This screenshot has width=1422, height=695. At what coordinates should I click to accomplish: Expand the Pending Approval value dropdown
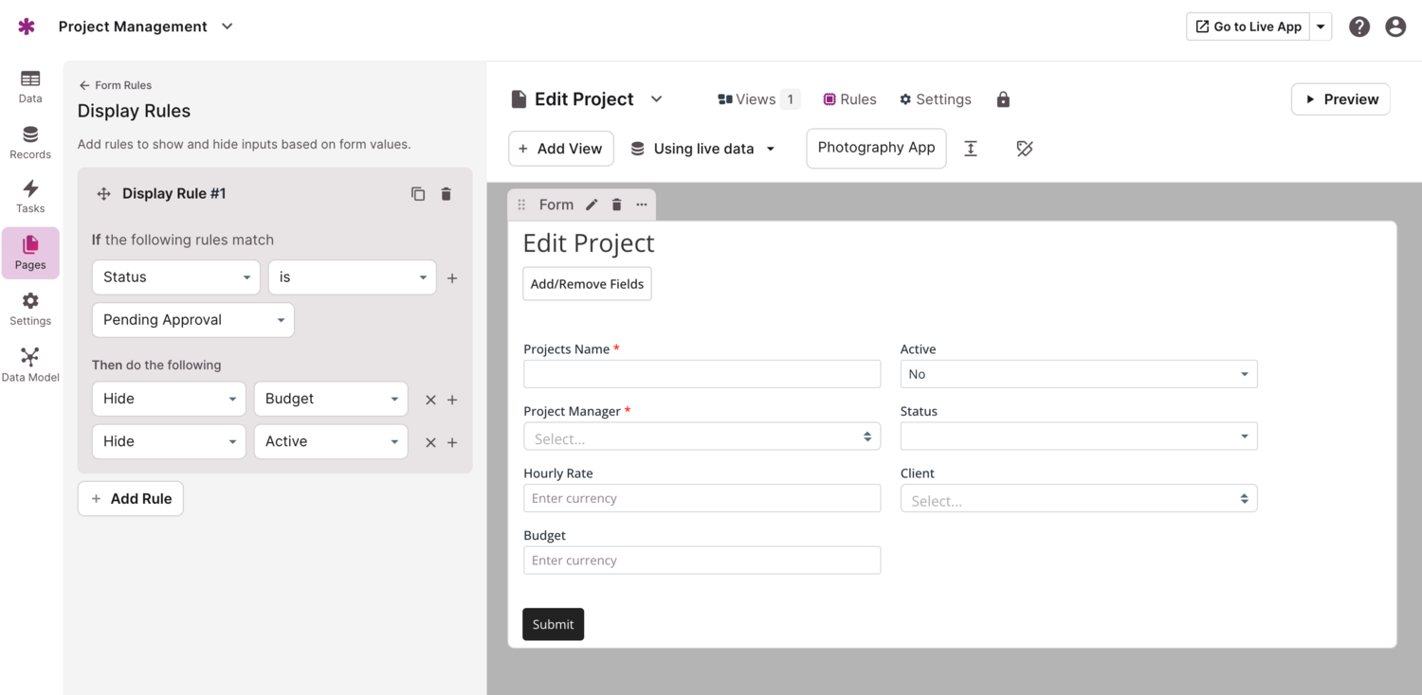pos(193,320)
